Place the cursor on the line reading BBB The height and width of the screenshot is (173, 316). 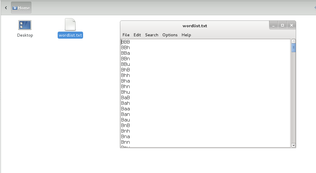[x=125, y=42]
